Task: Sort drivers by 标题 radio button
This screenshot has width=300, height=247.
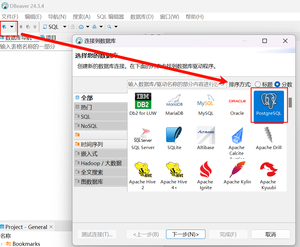Action: point(258,84)
